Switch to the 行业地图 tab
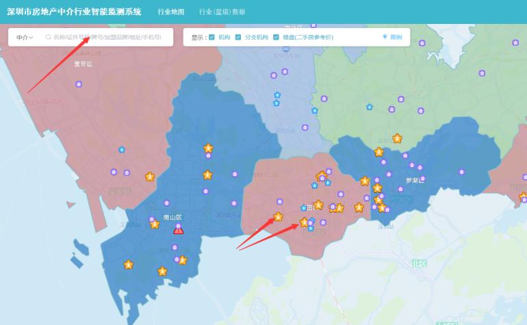Screen dimensions: 527x325 point(170,12)
